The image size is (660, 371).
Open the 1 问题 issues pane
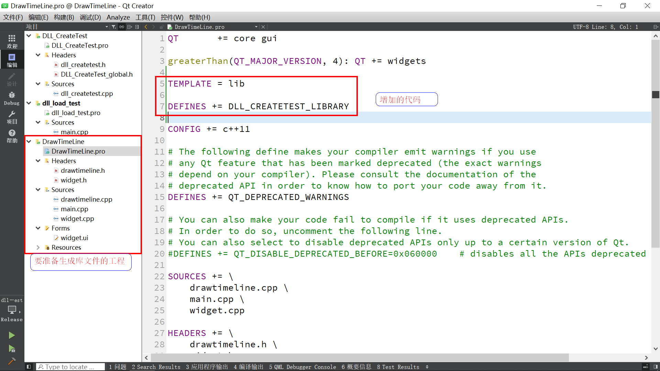pos(118,367)
